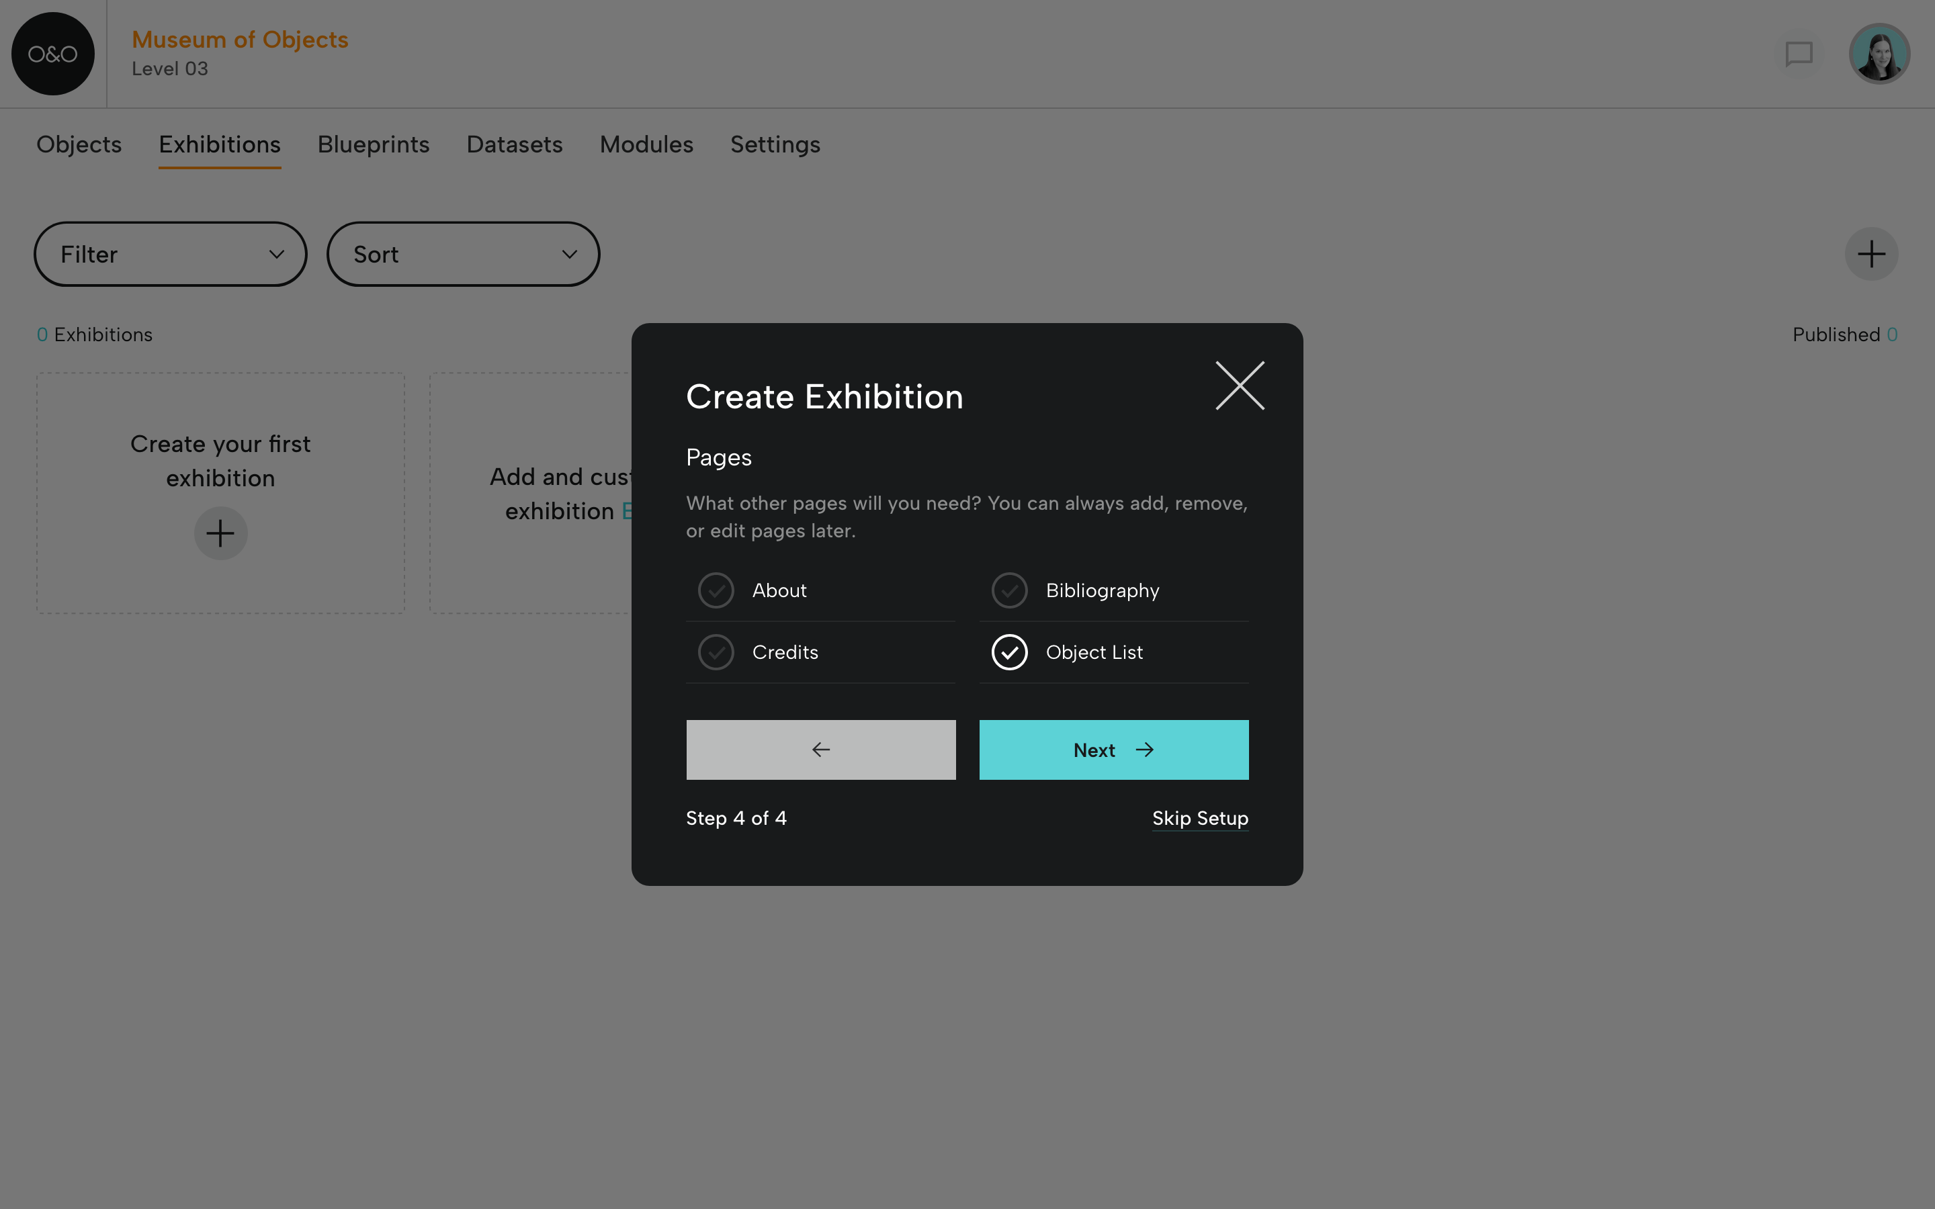
Task: Open the Settings tab
Action: coord(775,144)
